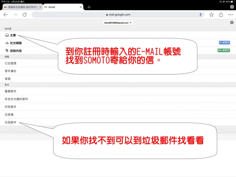Click the 社交網路 people icon
236x177 pixels.
click(x=7, y=43)
